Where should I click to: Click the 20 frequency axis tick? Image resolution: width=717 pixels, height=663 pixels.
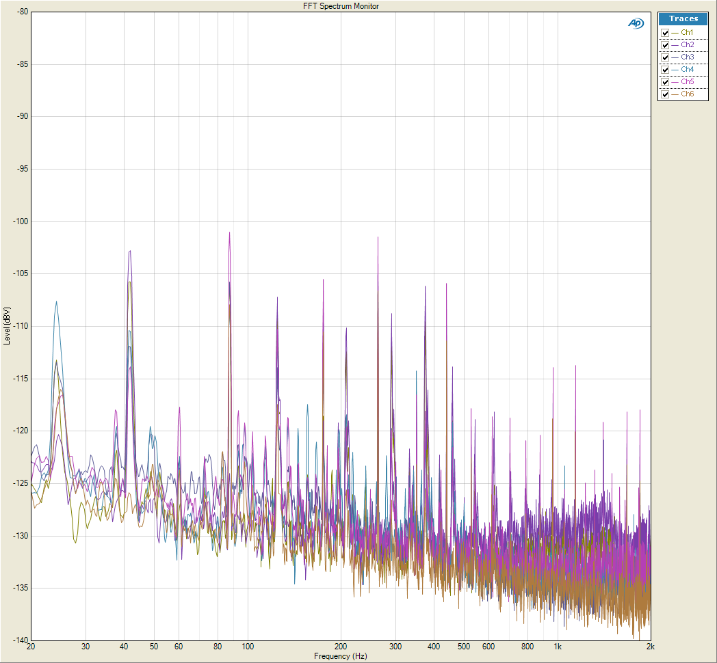(x=31, y=647)
